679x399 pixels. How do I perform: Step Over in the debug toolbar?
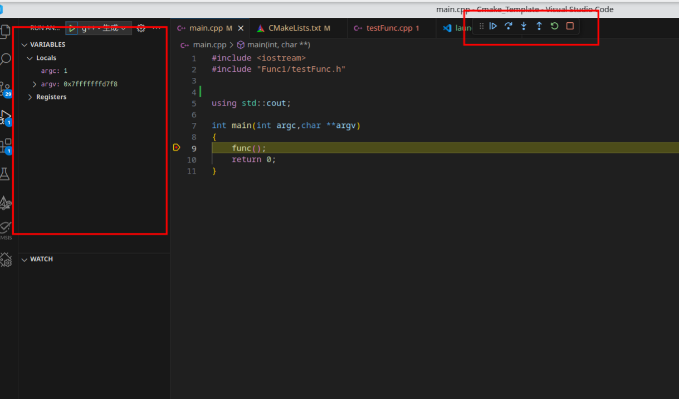point(508,26)
